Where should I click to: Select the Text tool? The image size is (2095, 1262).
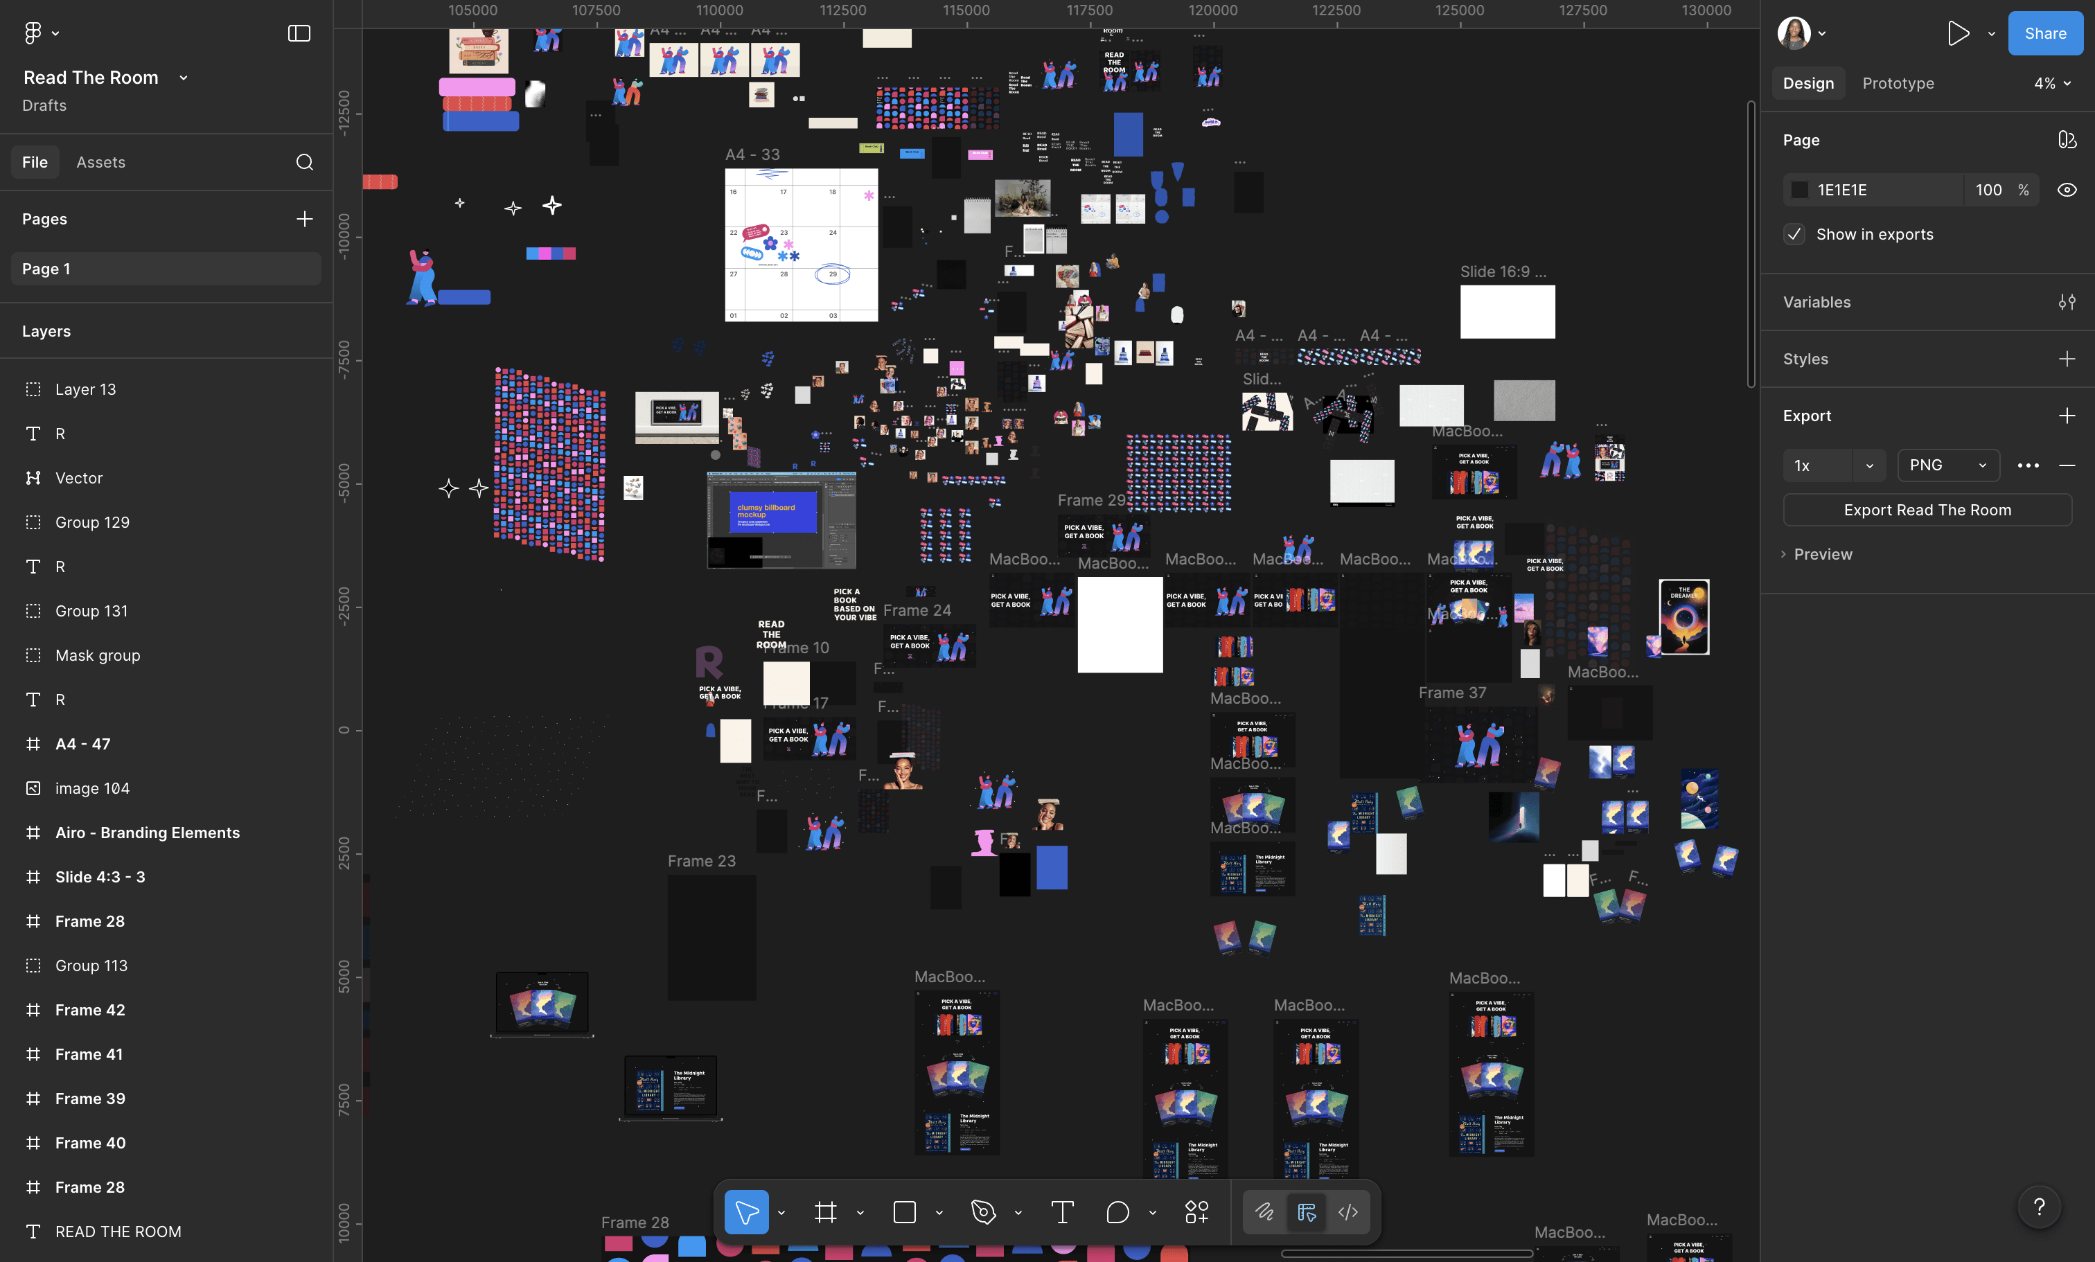(x=1062, y=1212)
